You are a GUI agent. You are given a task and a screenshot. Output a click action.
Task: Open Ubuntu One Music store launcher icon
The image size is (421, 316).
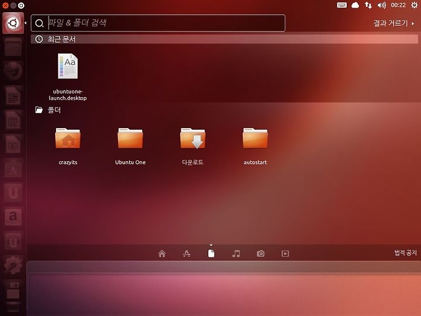13,241
